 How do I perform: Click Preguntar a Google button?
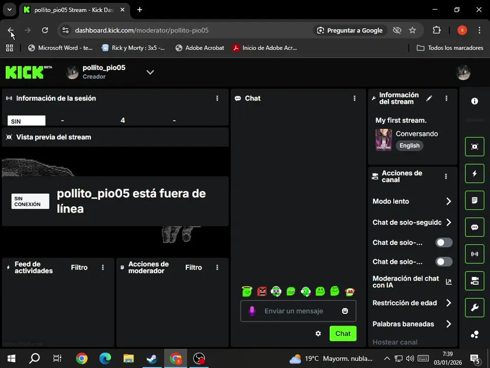point(350,30)
